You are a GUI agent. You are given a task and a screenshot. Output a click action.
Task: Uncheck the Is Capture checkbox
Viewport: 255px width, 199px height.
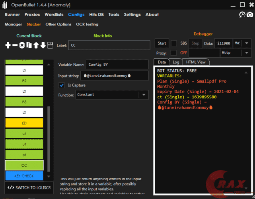(62, 85)
